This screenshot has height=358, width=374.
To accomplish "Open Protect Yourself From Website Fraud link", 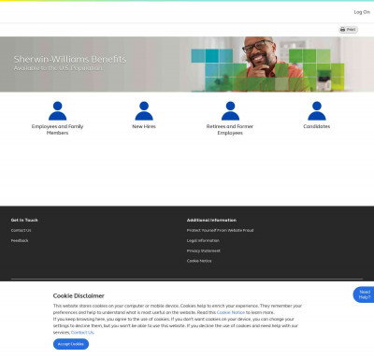I will click(220, 230).
